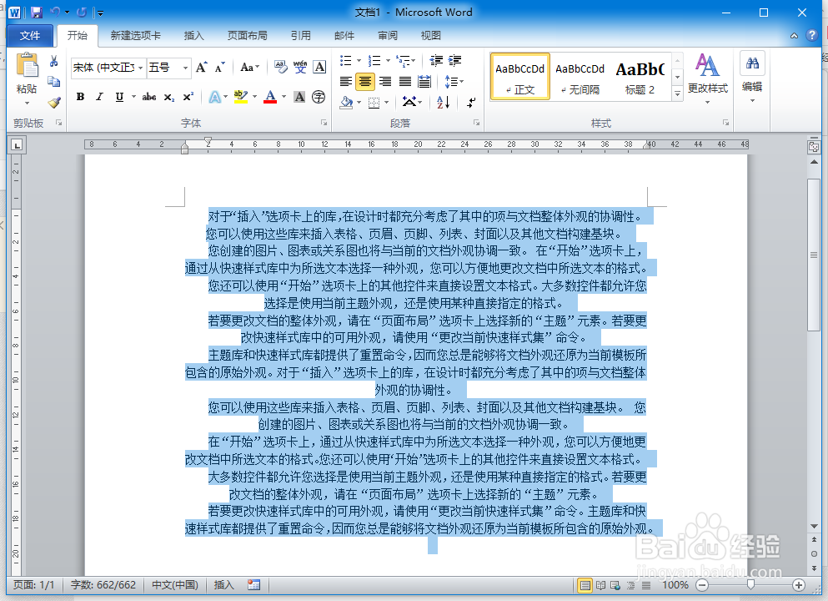
Task: Apply the 标题 2 style from the gallery
Action: click(x=639, y=76)
